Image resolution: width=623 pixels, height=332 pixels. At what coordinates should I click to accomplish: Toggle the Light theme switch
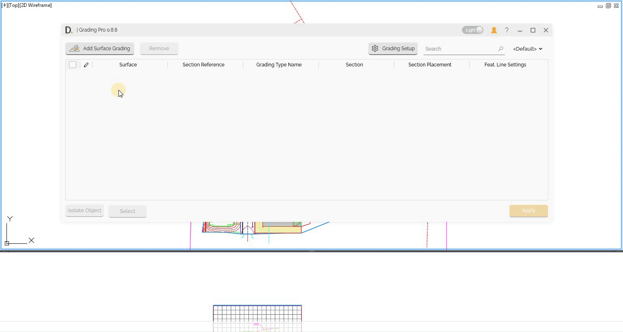(x=473, y=30)
